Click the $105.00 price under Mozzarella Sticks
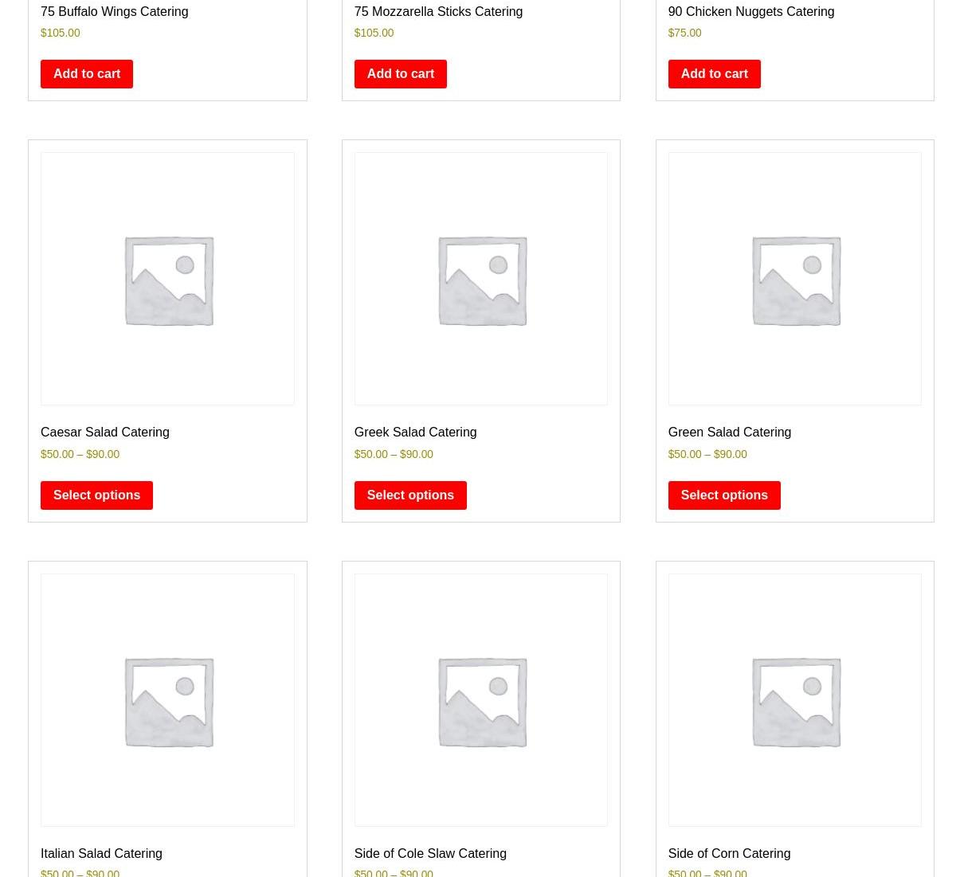This screenshot has width=964, height=877. click(374, 33)
